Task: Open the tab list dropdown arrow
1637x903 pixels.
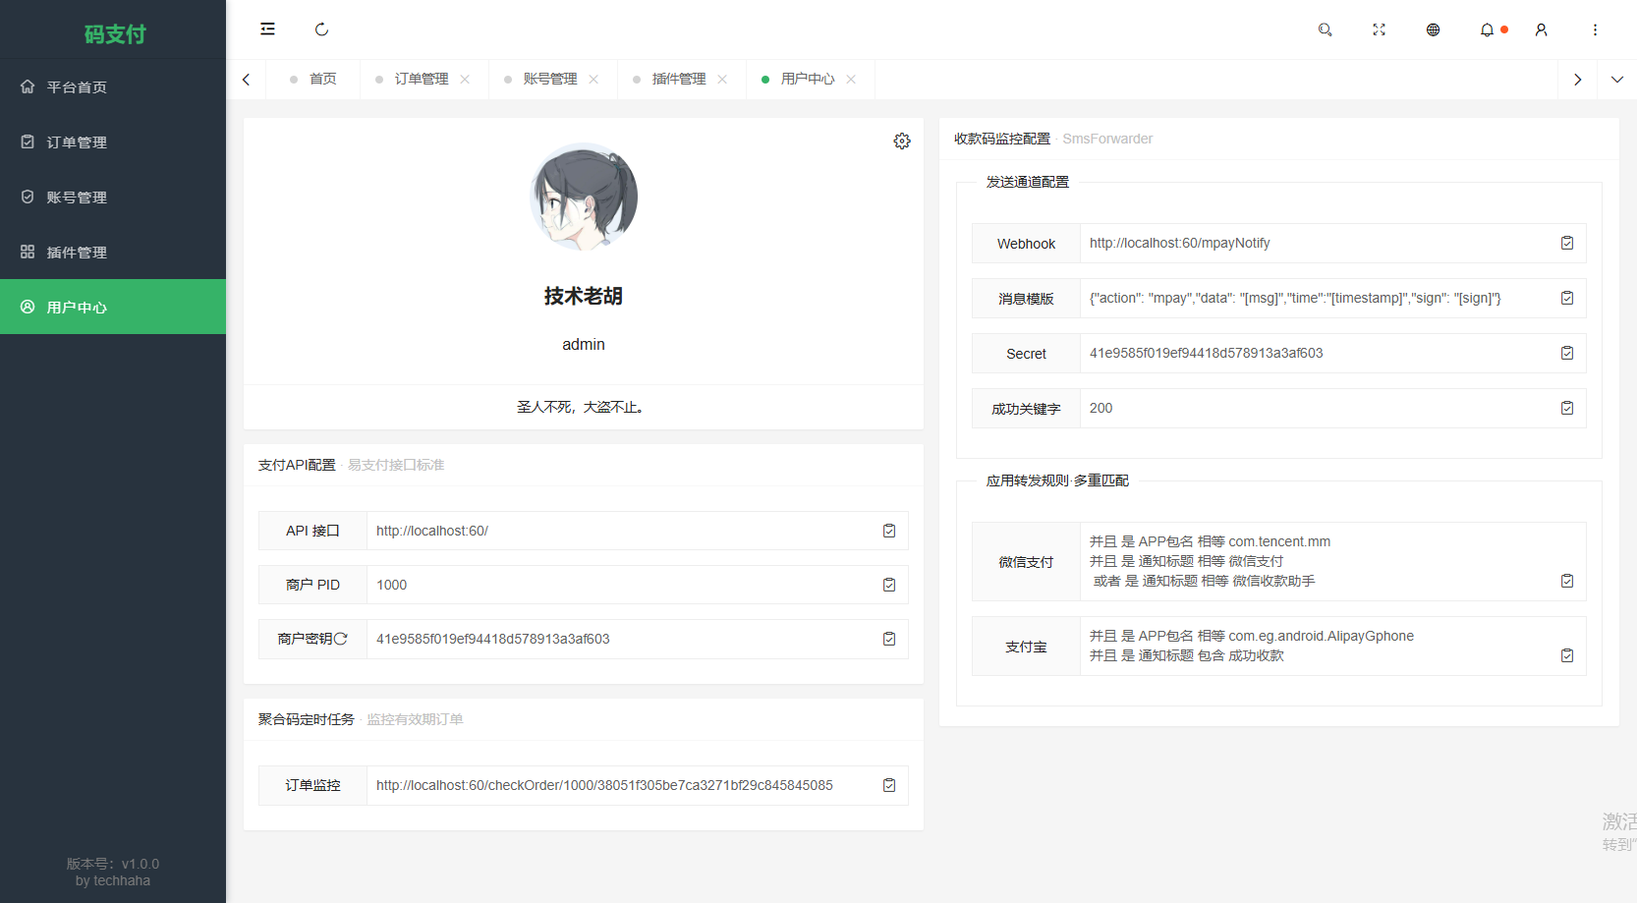Action: [x=1616, y=79]
